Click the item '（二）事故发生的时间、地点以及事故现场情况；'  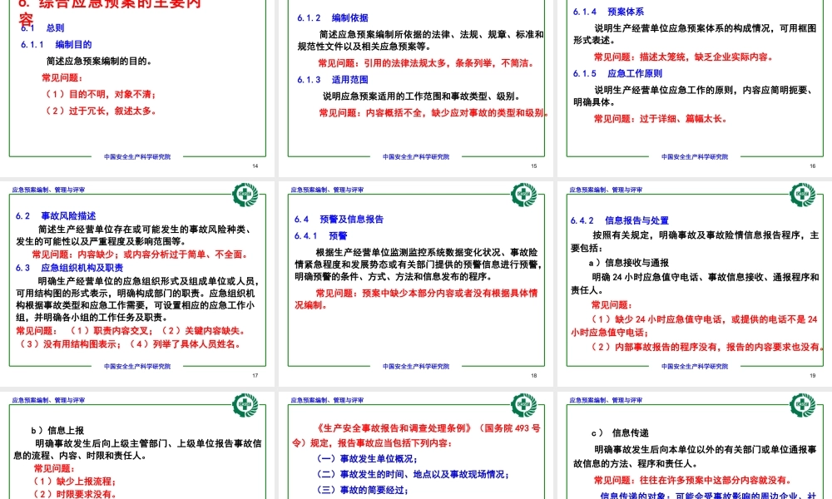411,474
